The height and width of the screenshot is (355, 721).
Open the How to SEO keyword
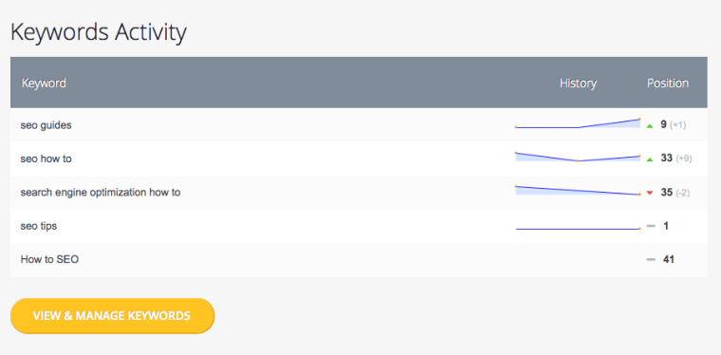(49, 259)
